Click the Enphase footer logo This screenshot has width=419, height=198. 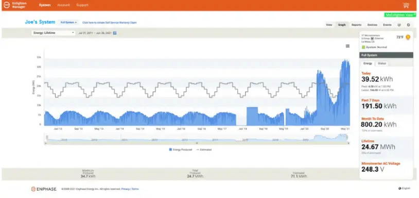(x=44, y=189)
